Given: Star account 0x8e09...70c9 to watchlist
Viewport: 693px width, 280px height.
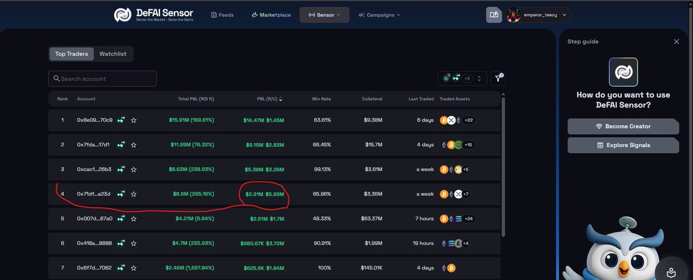Looking at the screenshot, I should click(133, 120).
